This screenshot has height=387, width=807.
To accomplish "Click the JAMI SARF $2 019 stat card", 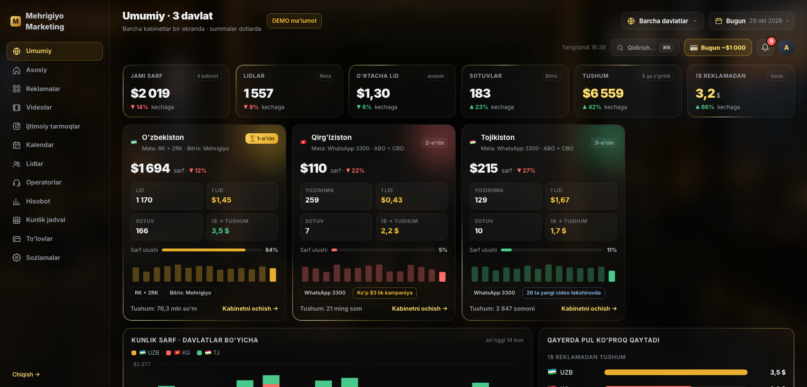I will 176,91.
